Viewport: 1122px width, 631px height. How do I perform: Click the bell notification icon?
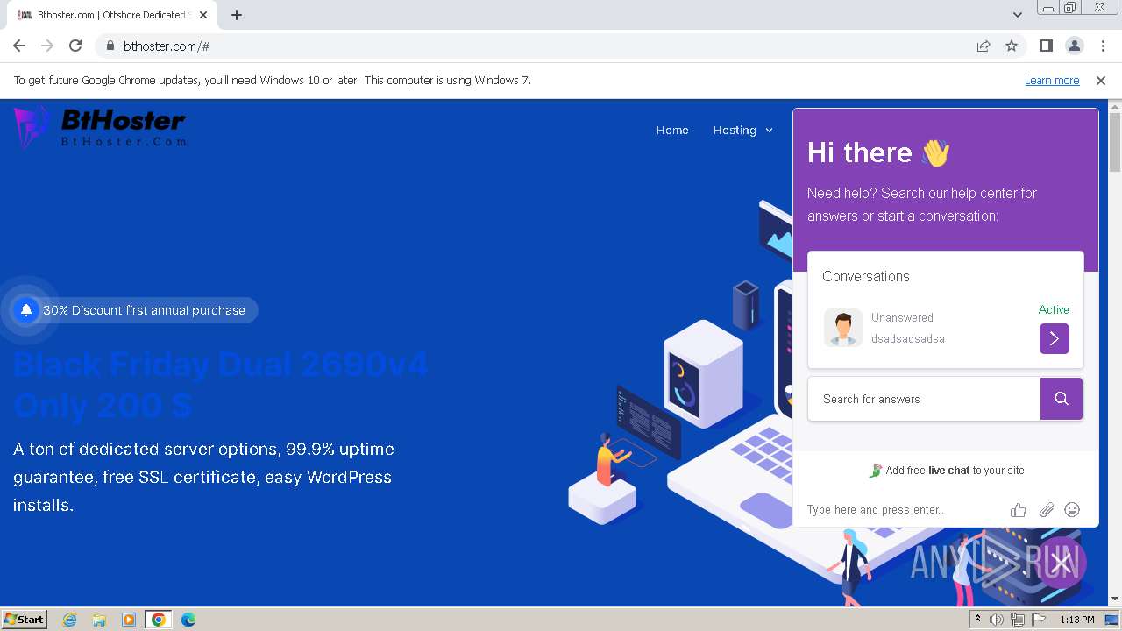pyautogui.click(x=26, y=309)
